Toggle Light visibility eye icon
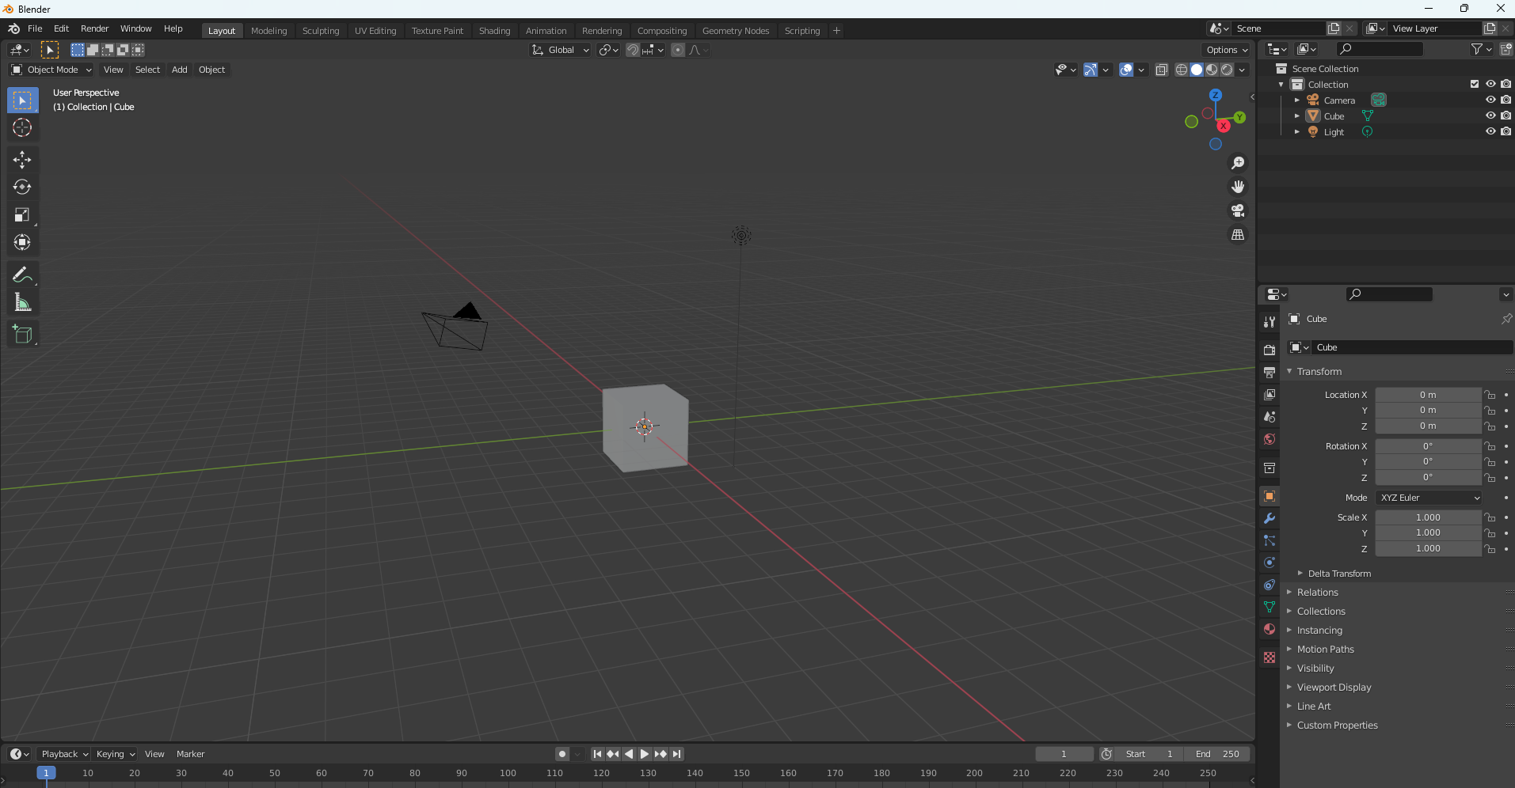The height and width of the screenshot is (788, 1515). [x=1490, y=131]
